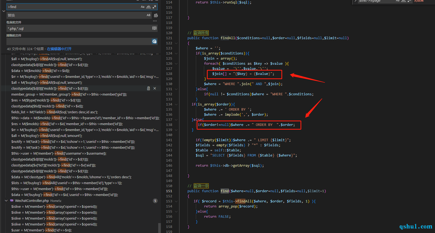Click replace icon on highlighted result row
Screen dimensions: 435x233
coord(148,88)
